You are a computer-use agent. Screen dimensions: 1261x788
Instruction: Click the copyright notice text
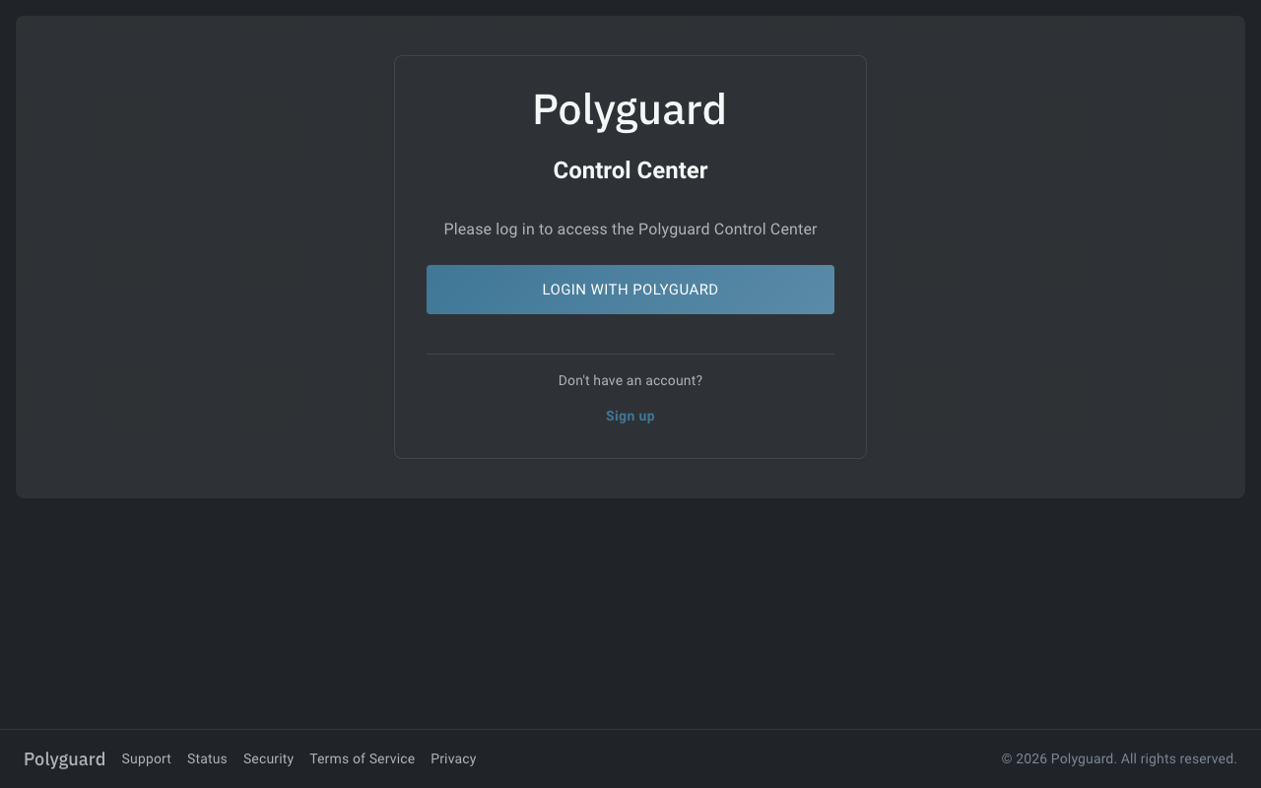pyautogui.click(x=1119, y=758)
